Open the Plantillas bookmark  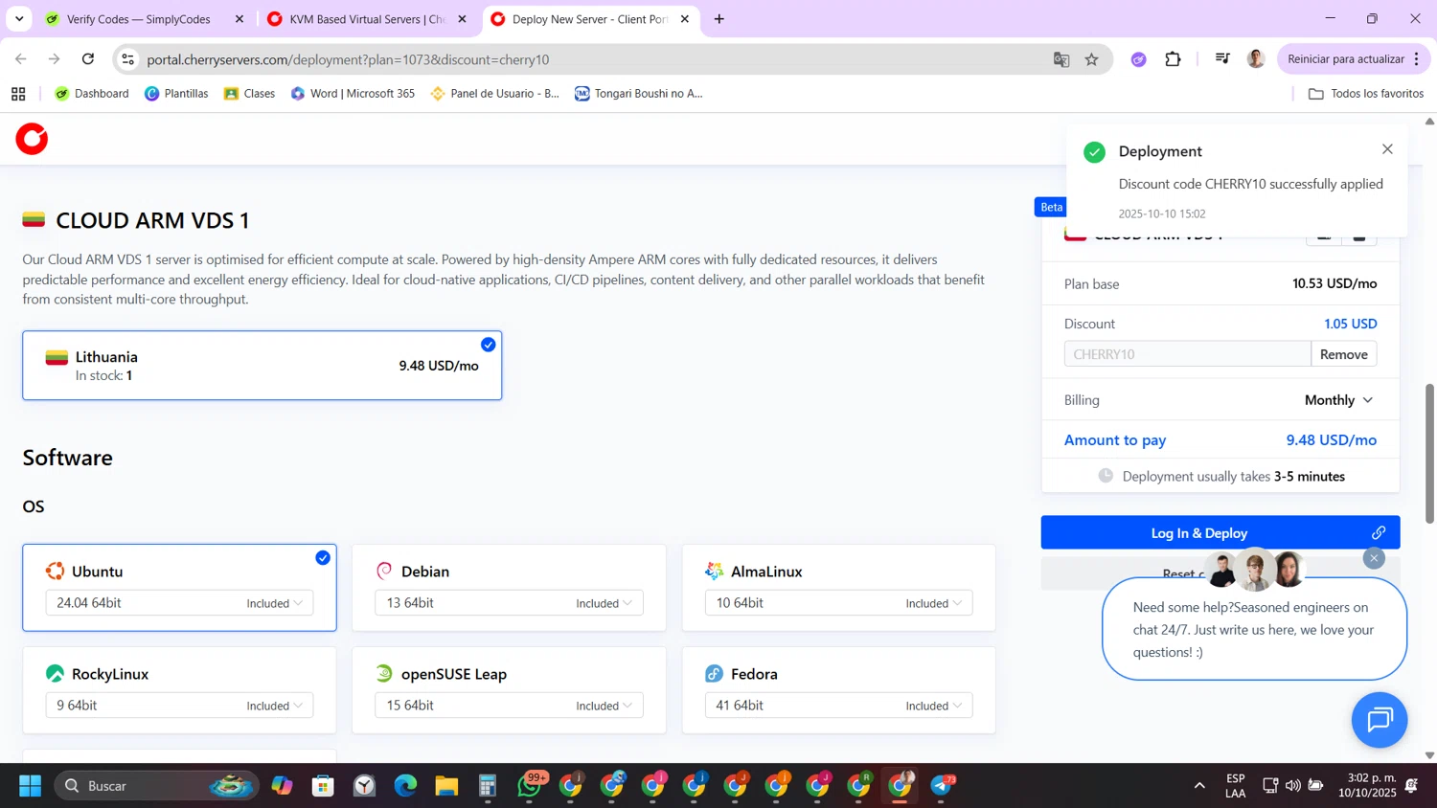176,94
